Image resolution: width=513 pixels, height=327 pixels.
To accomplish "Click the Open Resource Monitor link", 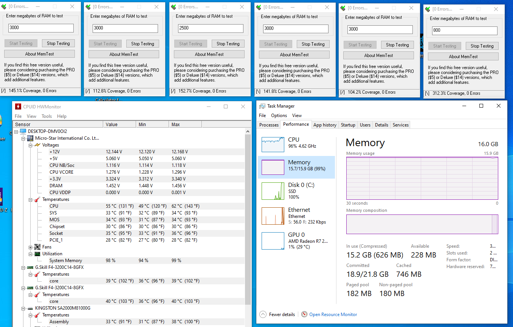I will coord(333,315).
